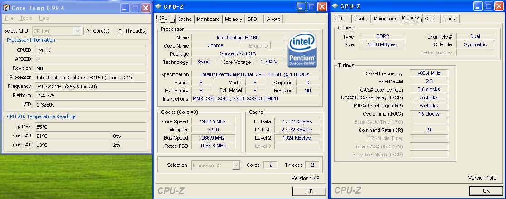Click the Name field Intel Pentium E2160

tap(238, 38)
